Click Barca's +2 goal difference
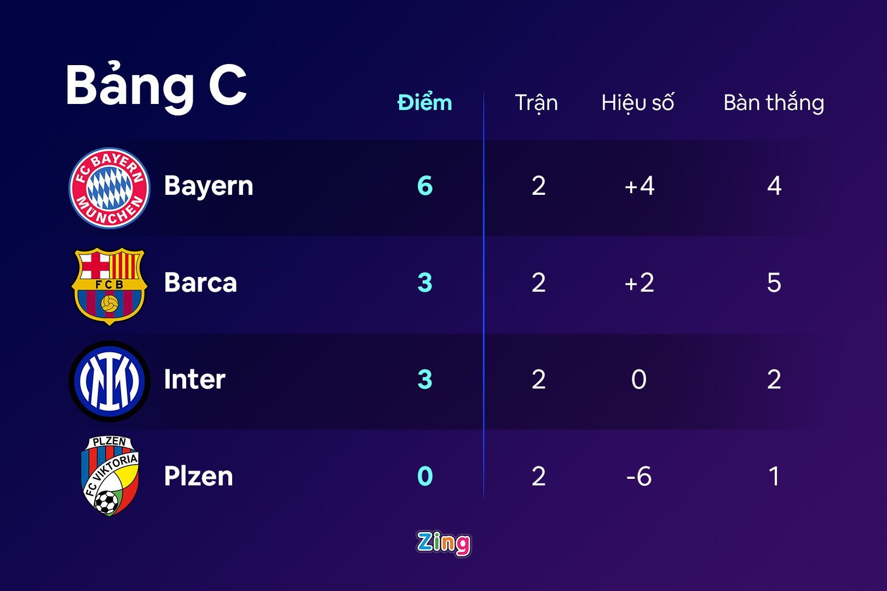This screenshot has height=591, width=887. click(639, 283)
